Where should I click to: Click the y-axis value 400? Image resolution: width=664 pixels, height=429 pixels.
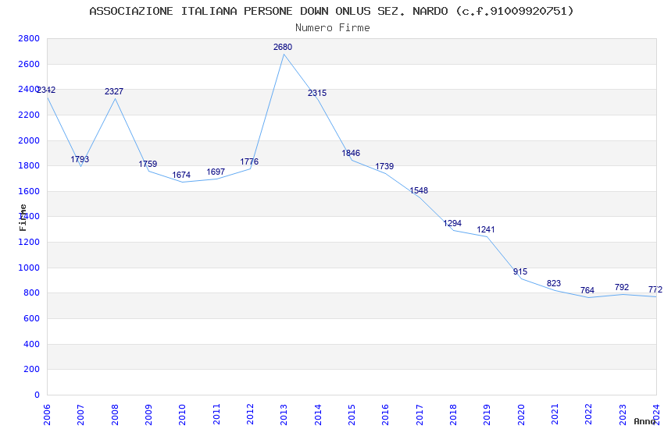[x=31, y=344]
